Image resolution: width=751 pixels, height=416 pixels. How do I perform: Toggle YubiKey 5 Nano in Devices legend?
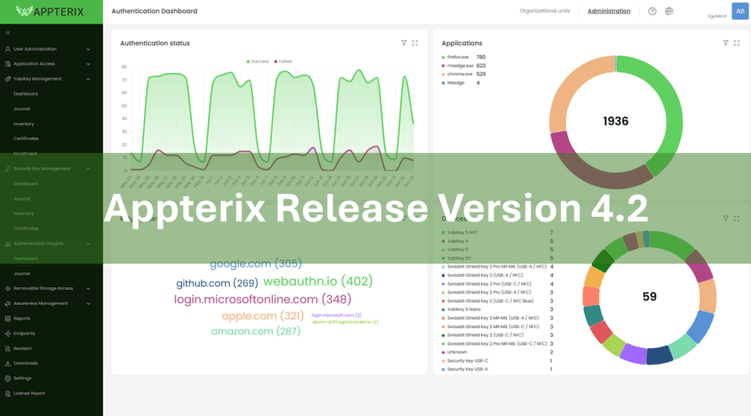coord(461,309)
